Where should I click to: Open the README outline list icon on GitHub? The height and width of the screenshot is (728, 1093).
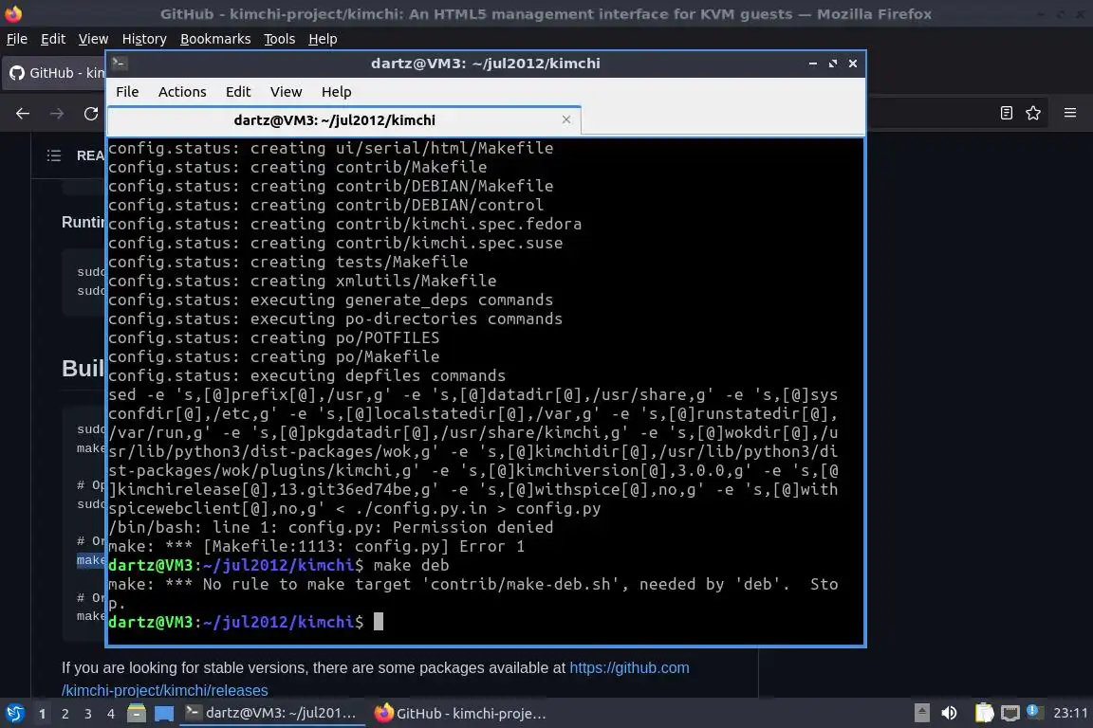(x=54, y=155)
